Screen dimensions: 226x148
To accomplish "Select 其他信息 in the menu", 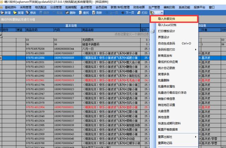I will point(174,117).
